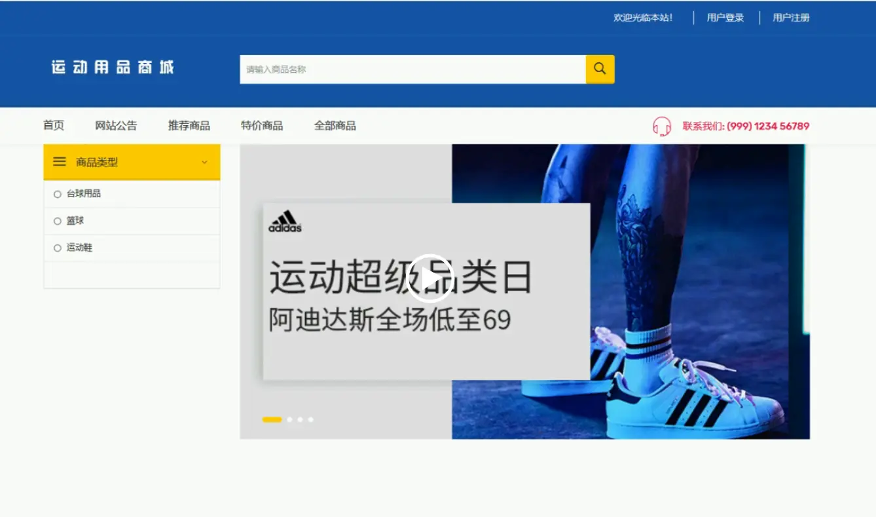Image resolution: width=876 pixels, height=517 pixels.
Task: Click the 欢迎光临本站! welcome text
Action: pyautogui.click(x=643, y=18)
